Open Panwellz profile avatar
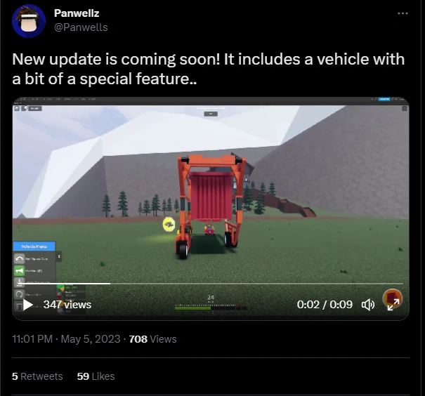The height and width of the screenshot is (396, 425). tap(29, 21)
